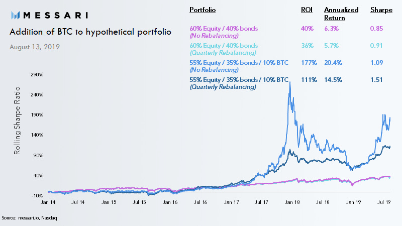
Task: Click the Jan 18 x-axis label
Action: click(x=292, y=202)
